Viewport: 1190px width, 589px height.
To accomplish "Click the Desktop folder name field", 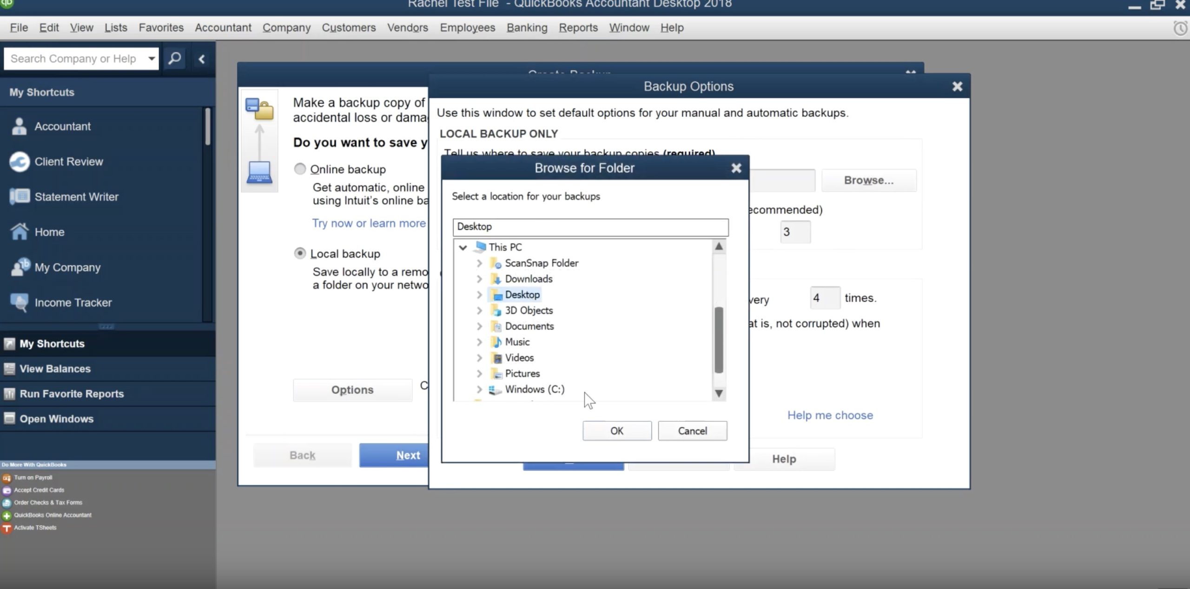I will click(x=590, y=227).
